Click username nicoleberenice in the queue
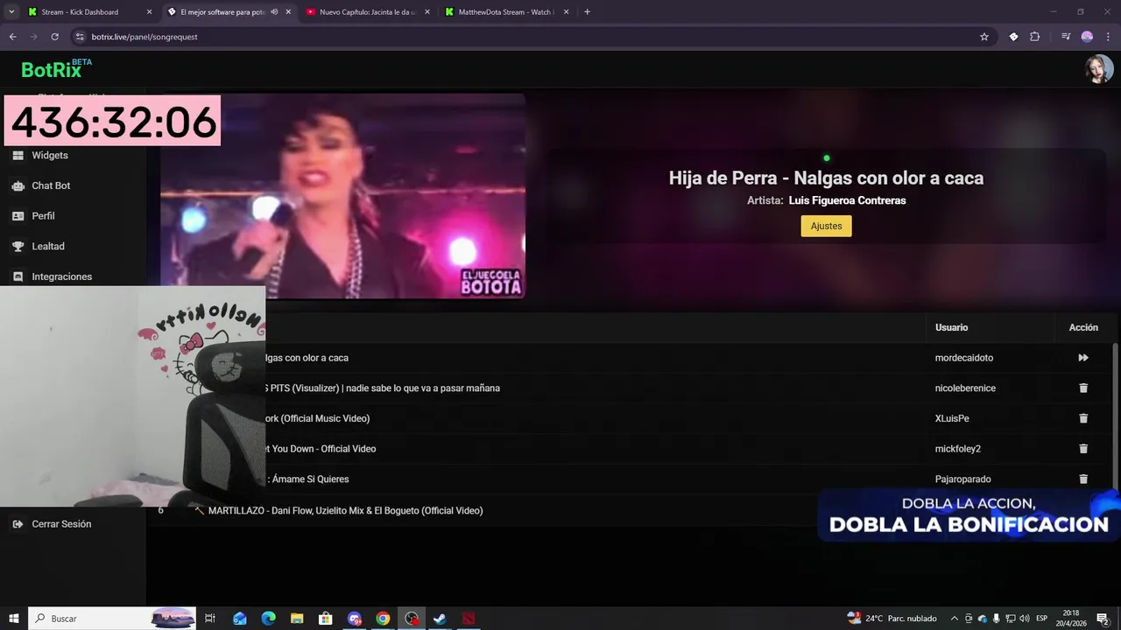 (x=965, y=388)
